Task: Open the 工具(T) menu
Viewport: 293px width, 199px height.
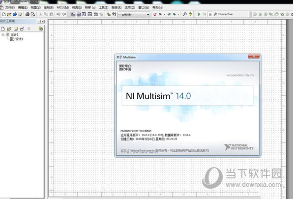Action: click(103, 7)
